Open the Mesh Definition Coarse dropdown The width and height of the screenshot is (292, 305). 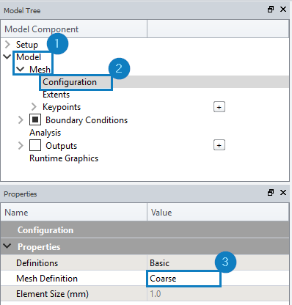coord(184,279)
